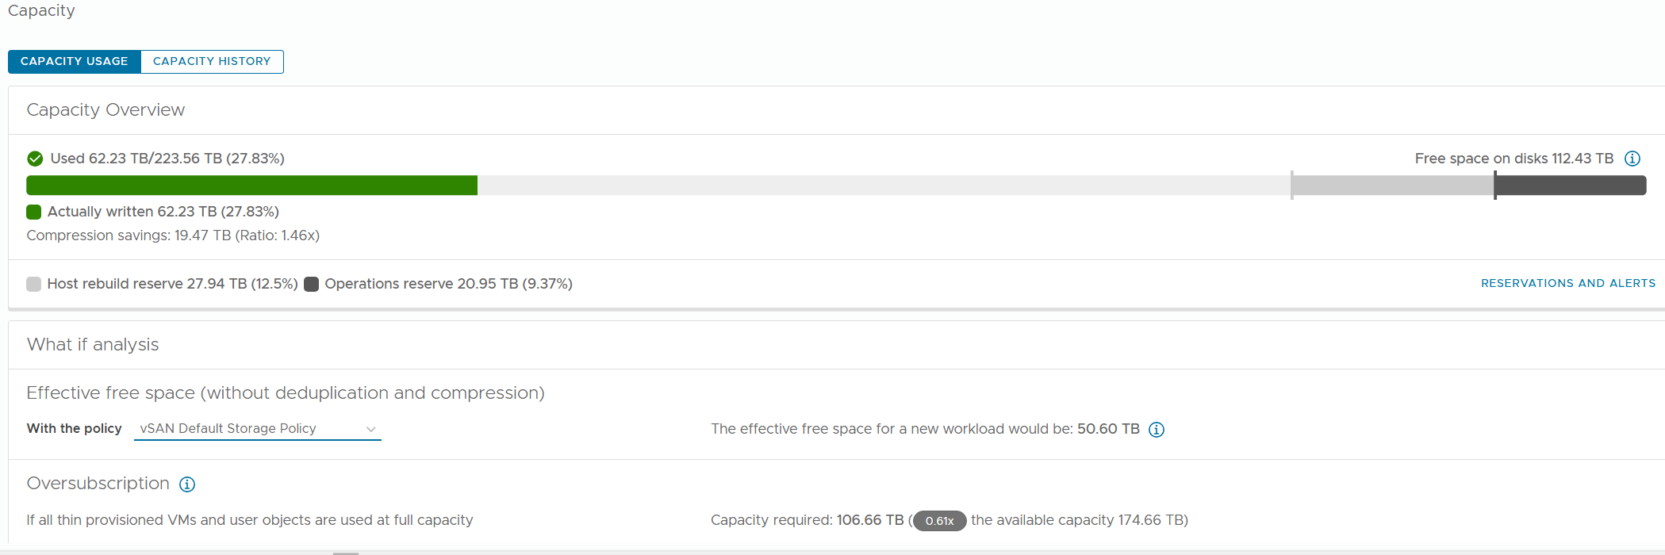This screenshot has width=1665, height=555.
Task: Click the Host rebuild reserve legend square
Action: (33, 284)
